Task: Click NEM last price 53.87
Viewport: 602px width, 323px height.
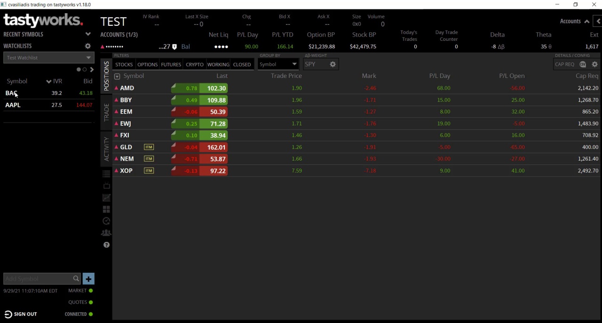Action: 214,159
